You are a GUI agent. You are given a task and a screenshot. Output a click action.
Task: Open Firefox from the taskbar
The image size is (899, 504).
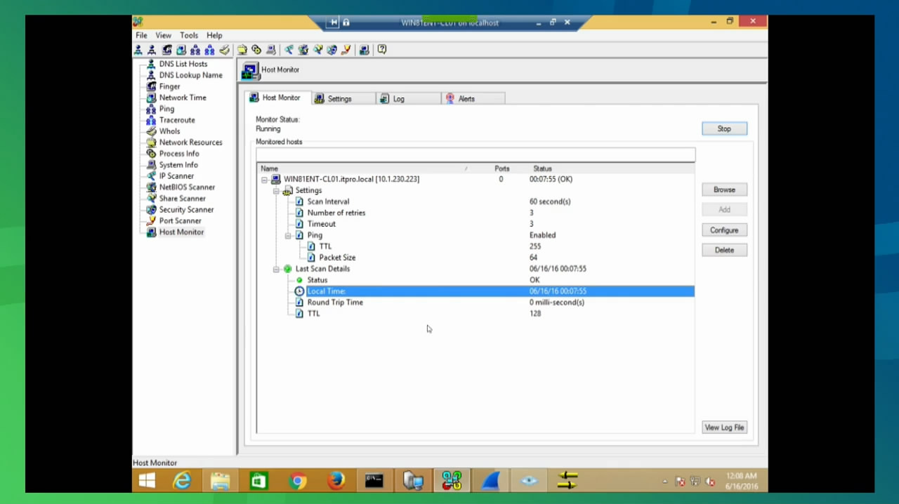(x=336, y=481)
